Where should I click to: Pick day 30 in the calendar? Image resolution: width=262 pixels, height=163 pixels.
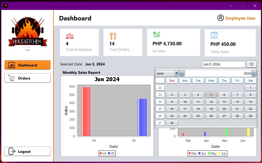point(172,123)
